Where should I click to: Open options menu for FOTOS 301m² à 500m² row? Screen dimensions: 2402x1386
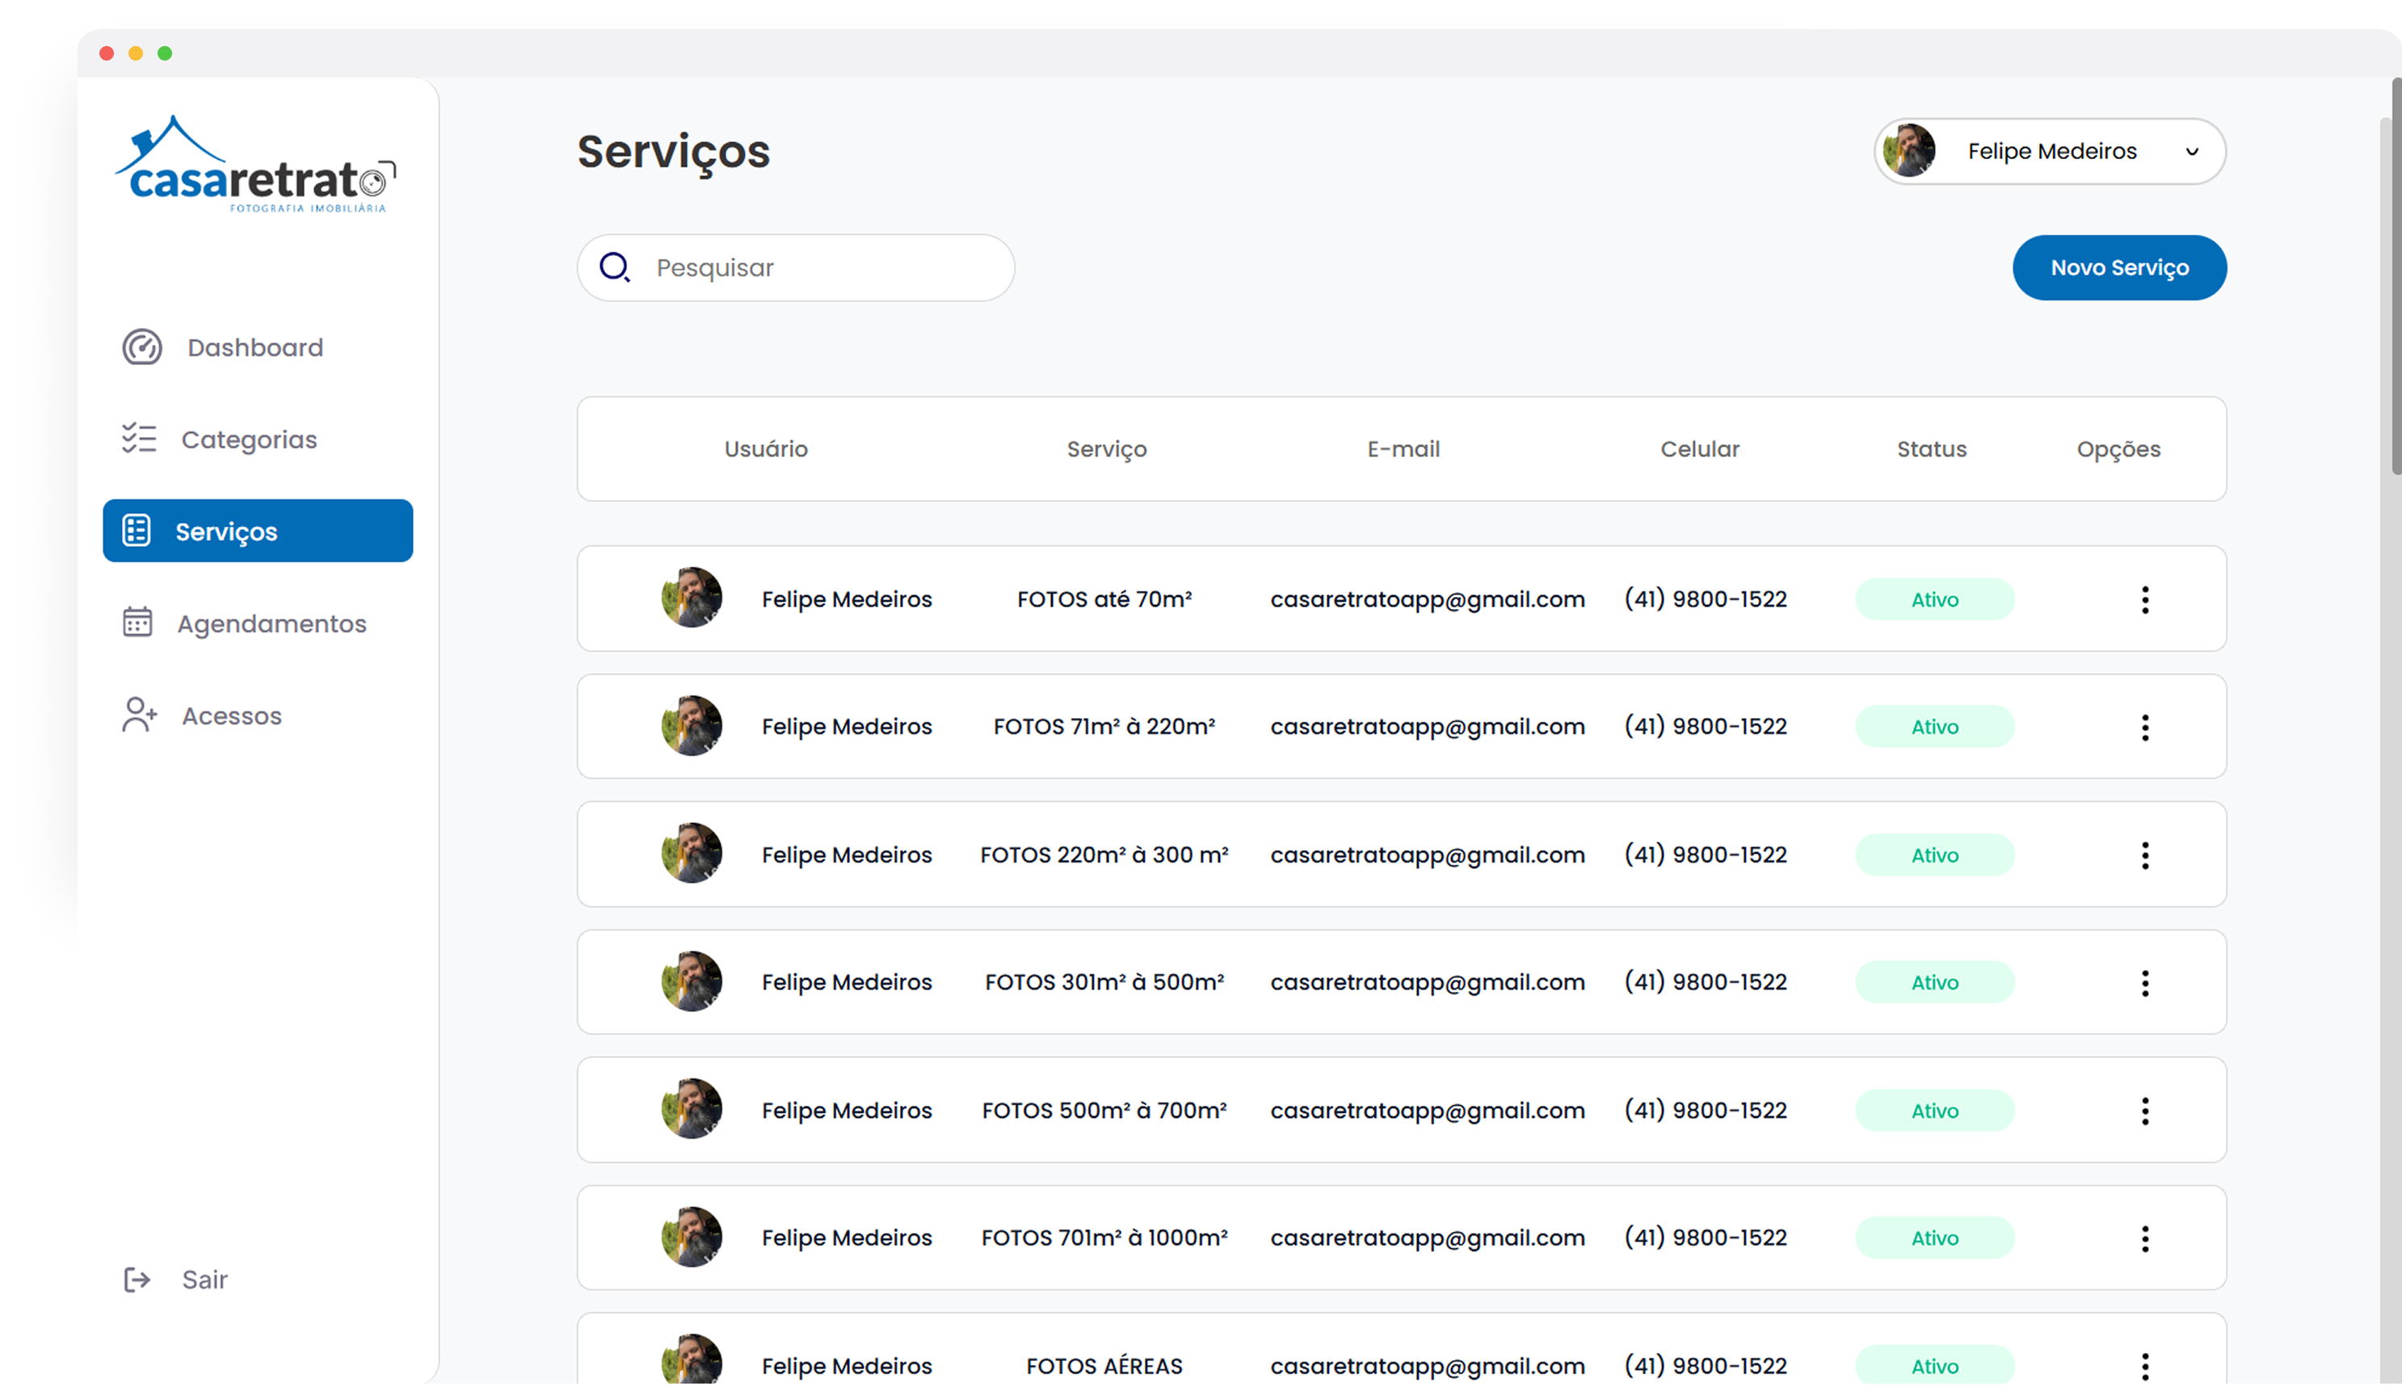pos(2145,982)
